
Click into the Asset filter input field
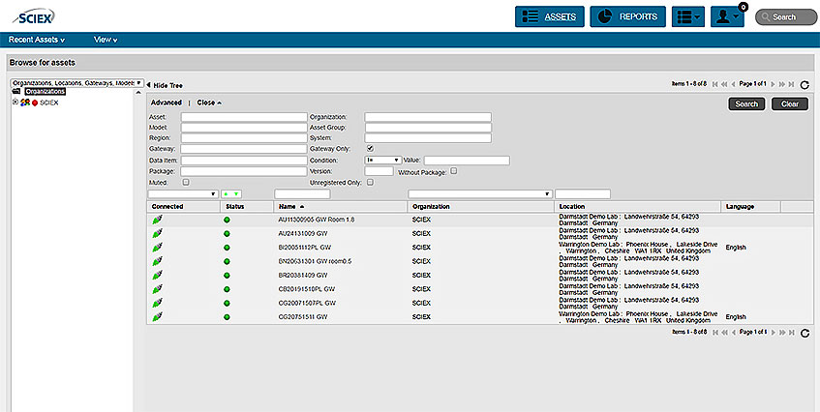(243, 116)
